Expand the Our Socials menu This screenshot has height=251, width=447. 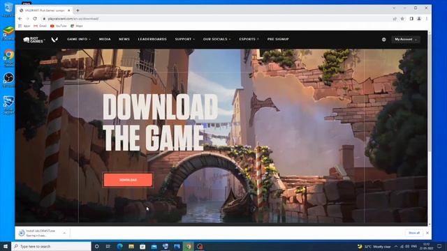217,39
